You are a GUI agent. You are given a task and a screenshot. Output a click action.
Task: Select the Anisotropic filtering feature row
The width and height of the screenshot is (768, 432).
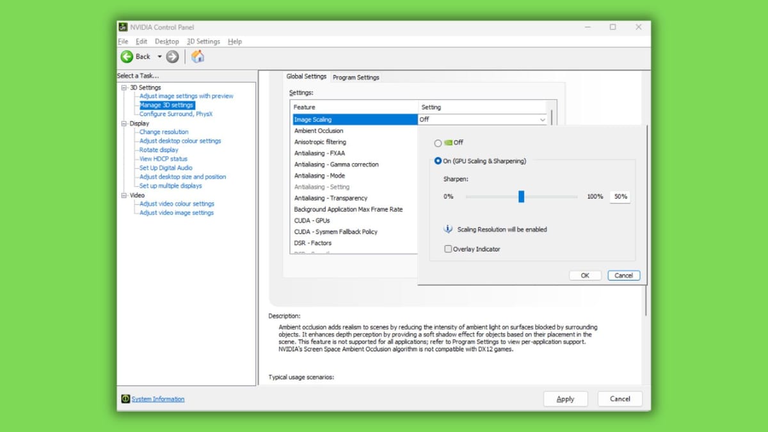coord(319,141)
